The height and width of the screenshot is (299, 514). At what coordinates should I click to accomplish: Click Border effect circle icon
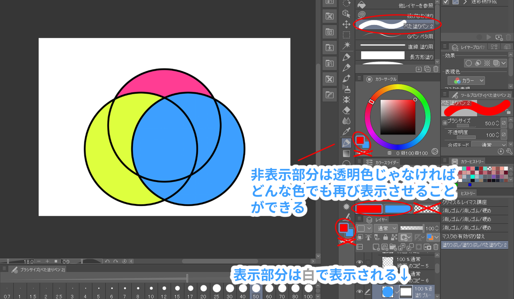[x=469, y=63]
